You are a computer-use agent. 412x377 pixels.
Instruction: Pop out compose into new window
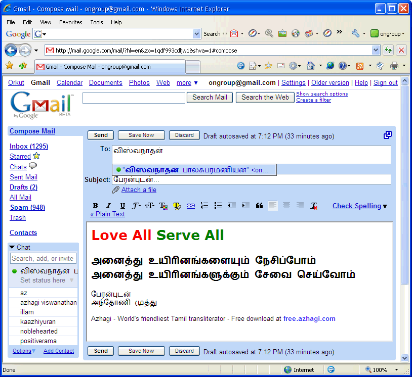pyautogui.click(x=387, y=135)
